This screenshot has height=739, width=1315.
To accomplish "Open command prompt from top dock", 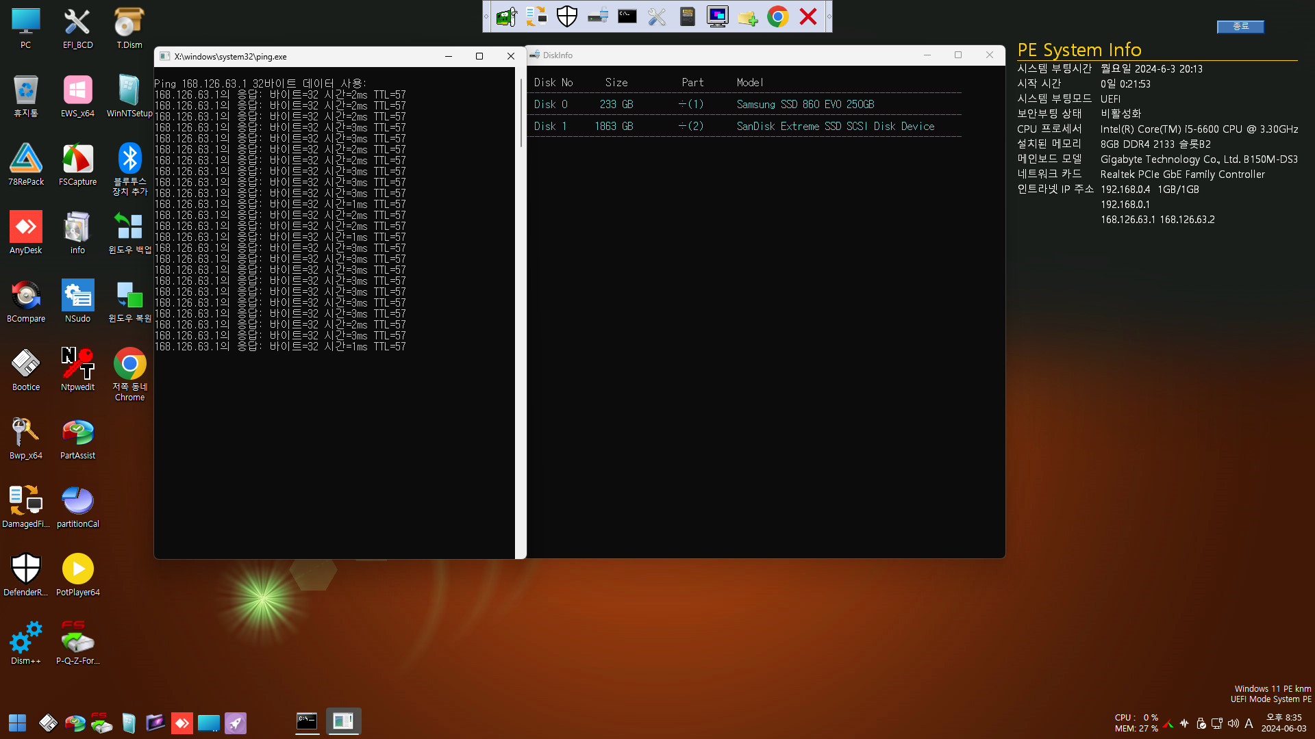I will click(x=627, y=16).
